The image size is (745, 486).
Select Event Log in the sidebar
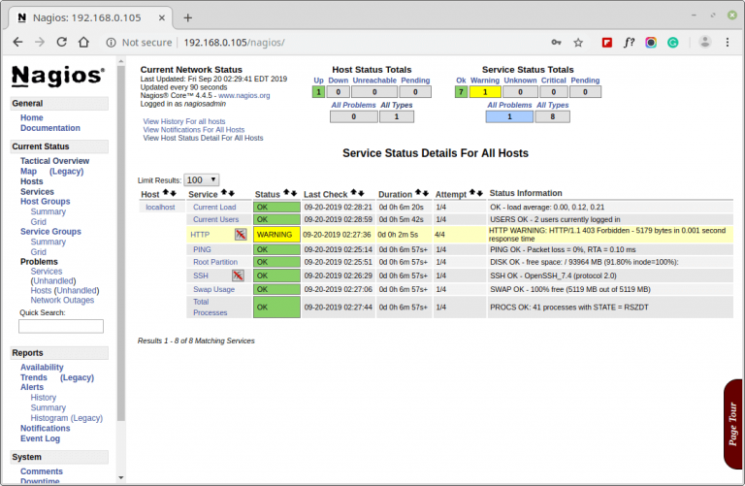[x=41, y=438]
